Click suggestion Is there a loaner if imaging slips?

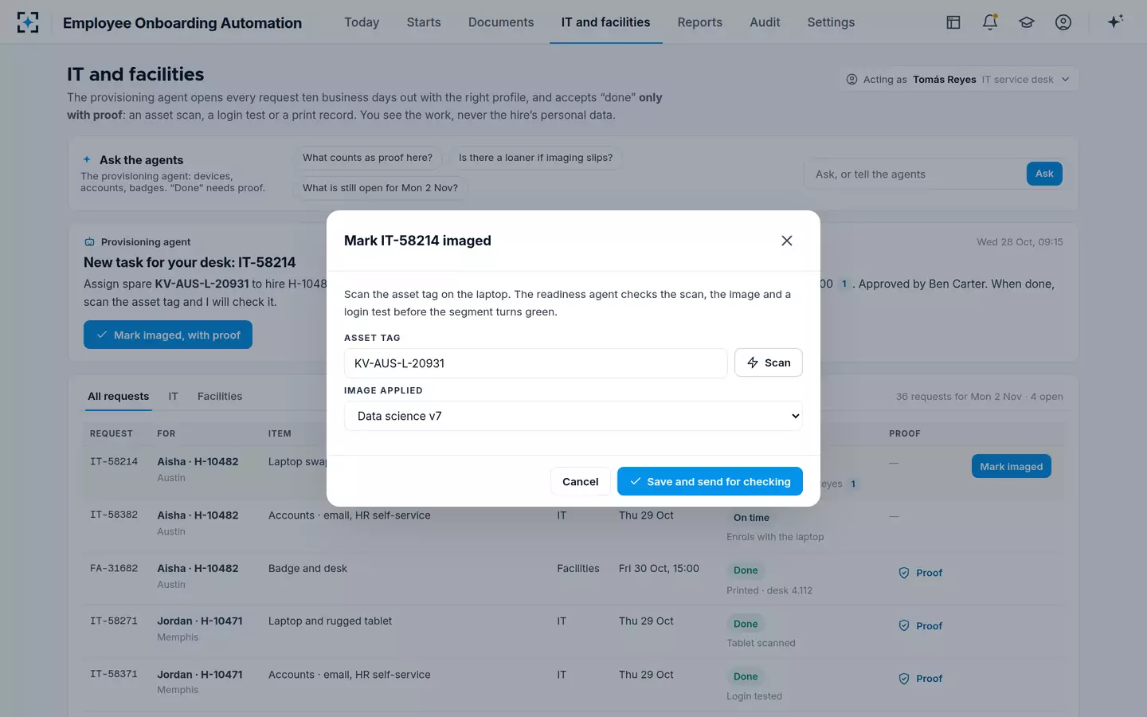pos(535,158)
